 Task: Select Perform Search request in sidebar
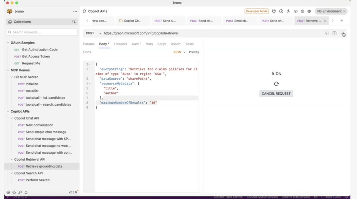[38, 180]
